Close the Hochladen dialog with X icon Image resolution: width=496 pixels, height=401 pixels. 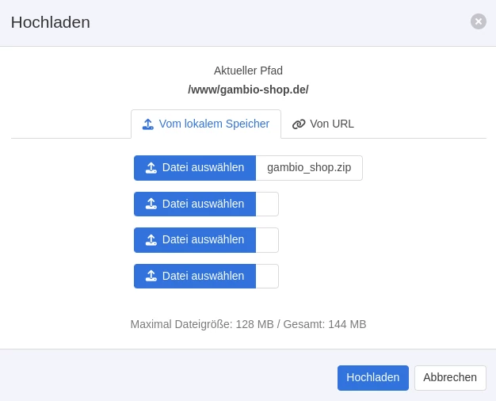tap(479, 21)
